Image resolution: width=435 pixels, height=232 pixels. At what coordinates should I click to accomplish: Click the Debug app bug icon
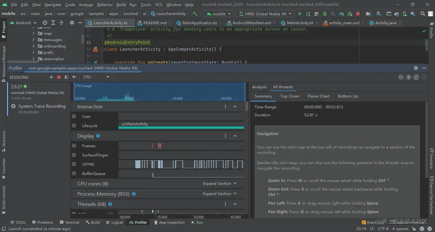[325, 14]
